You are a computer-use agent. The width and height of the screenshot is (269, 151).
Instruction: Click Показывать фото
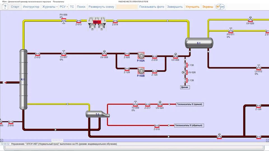point(152,7)
